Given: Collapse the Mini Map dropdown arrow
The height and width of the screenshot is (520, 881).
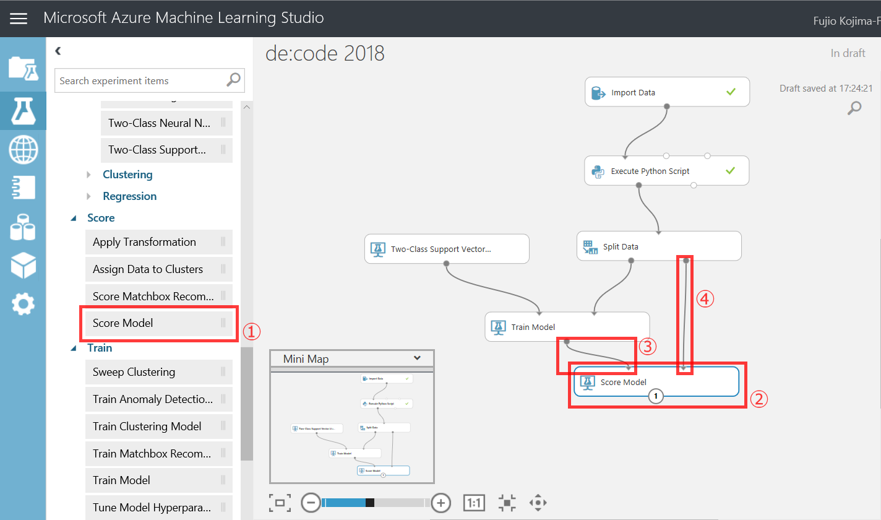Looking at the screenshot, I should (x=417, y=358).
